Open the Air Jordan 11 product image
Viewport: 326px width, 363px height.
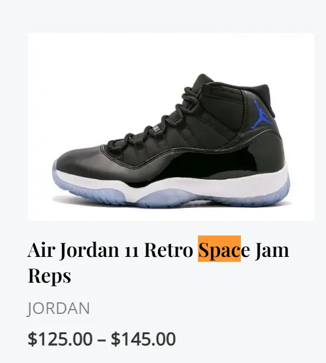click(171, 127)
